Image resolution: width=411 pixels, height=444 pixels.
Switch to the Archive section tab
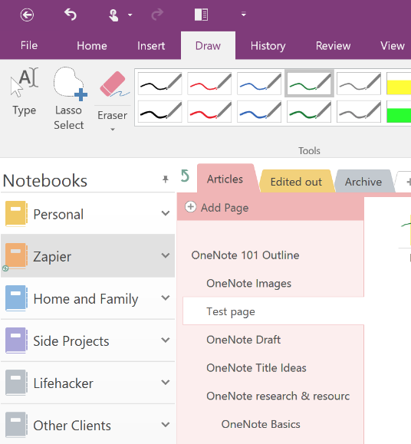(363, 182)
